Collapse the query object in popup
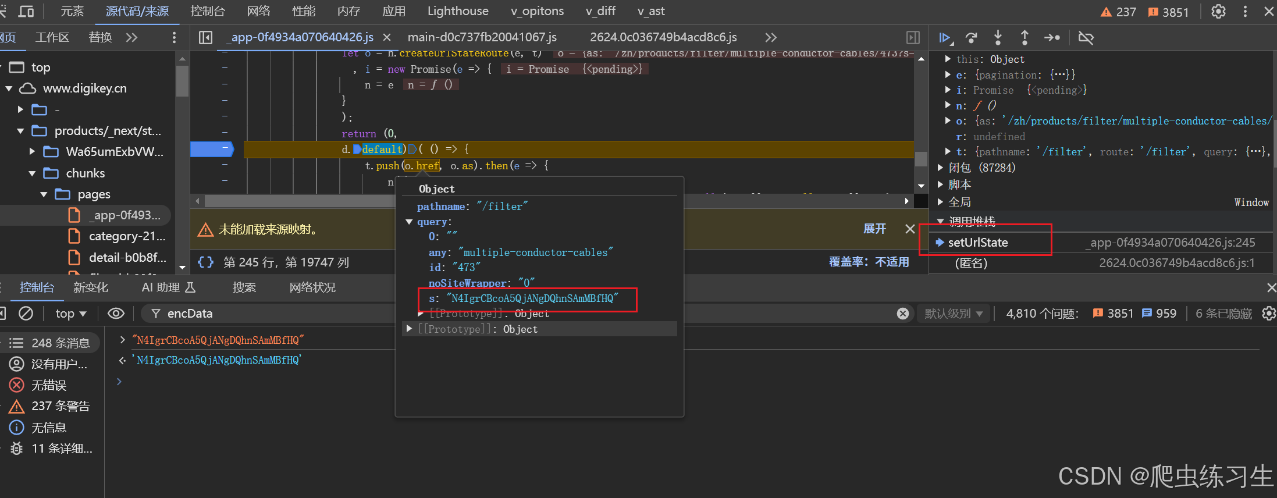This screenshot has height=498, width=1277. point(409,222)
